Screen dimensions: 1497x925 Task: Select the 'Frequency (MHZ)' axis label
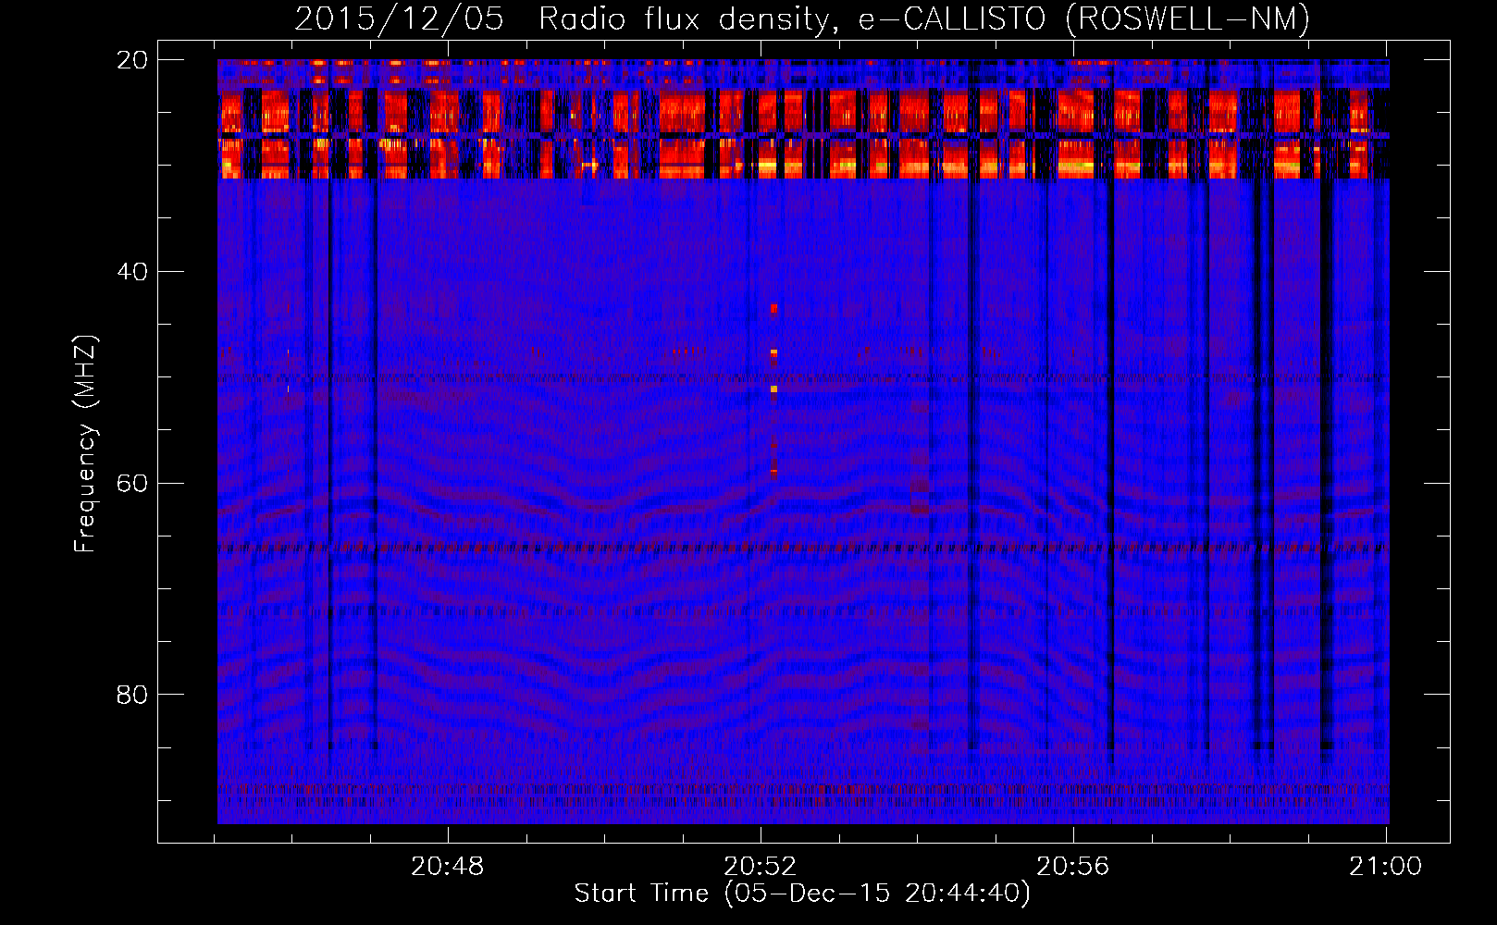tap(85, 444)
